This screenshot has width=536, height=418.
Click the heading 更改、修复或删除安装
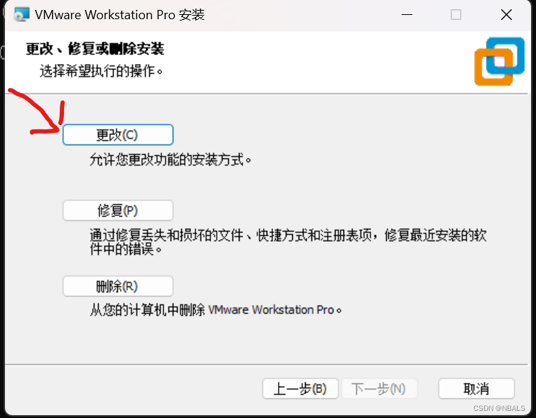pyautogui.click(x=95, y=48)
